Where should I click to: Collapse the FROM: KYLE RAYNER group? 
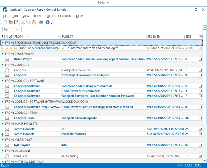coord(2,140)
